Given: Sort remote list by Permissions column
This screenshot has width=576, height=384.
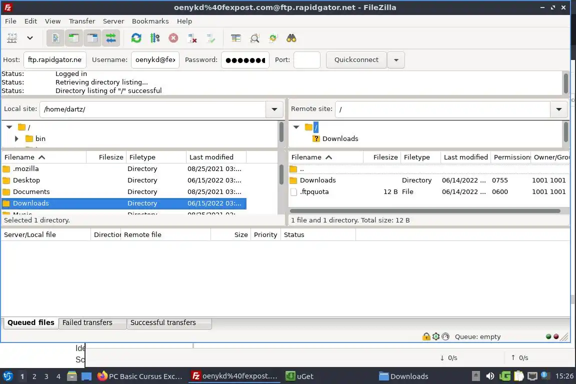Looking at the screenshot, I should tap(511, 157).
